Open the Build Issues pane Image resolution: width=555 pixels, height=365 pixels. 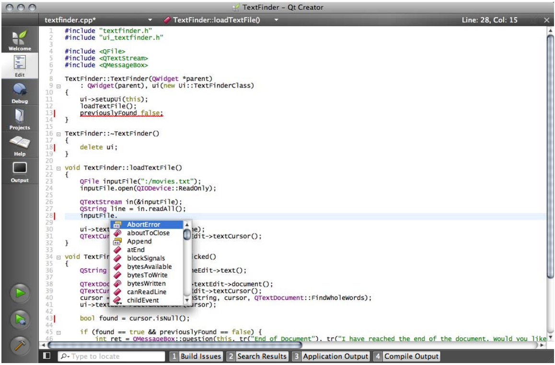(x=197, y=356)
